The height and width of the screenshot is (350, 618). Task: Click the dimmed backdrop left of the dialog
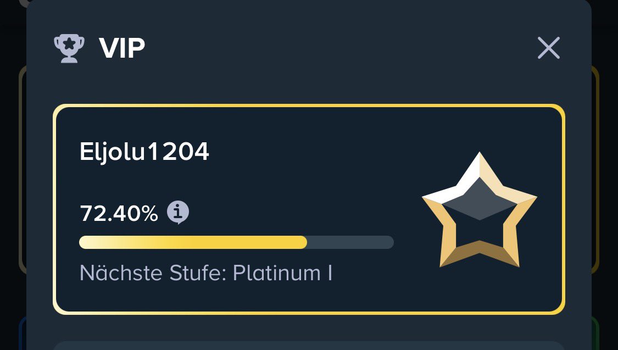point(12,177)
